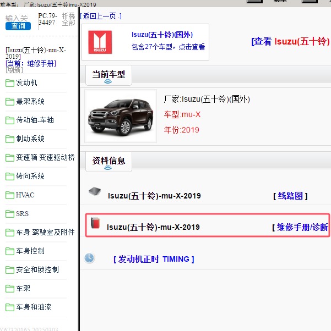Image resolution: width=331 pixels, height=331 pixels.
Task: Click the 输入关 keyword input field
Action: pyautogui.click(x=17, y=18)
